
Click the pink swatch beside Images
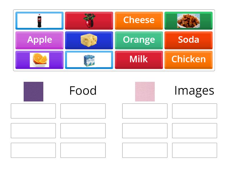coord(145,91)
